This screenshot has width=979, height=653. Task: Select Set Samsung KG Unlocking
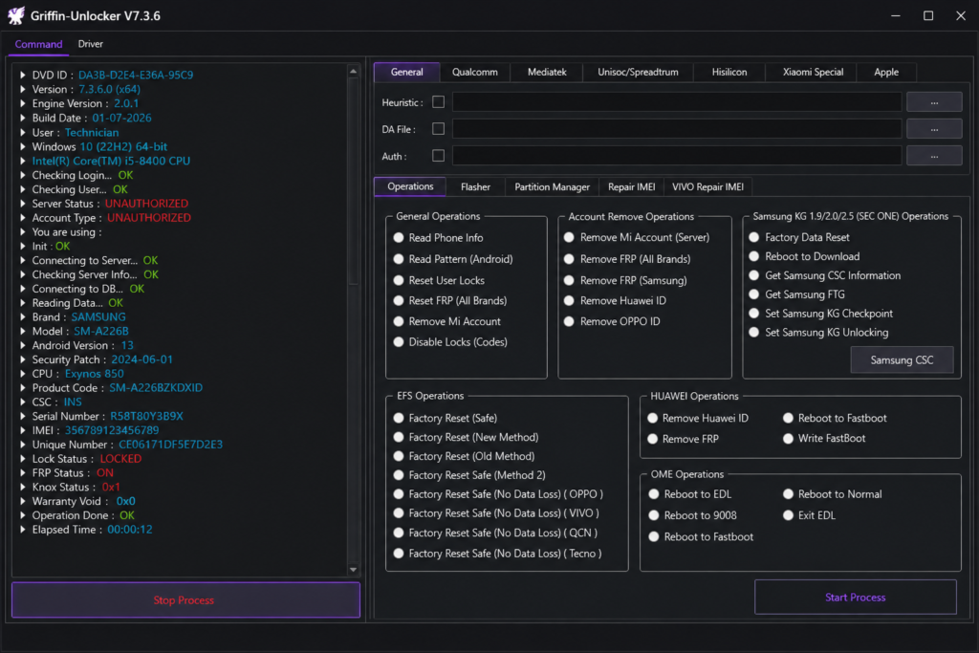click(x=754, y=332)
